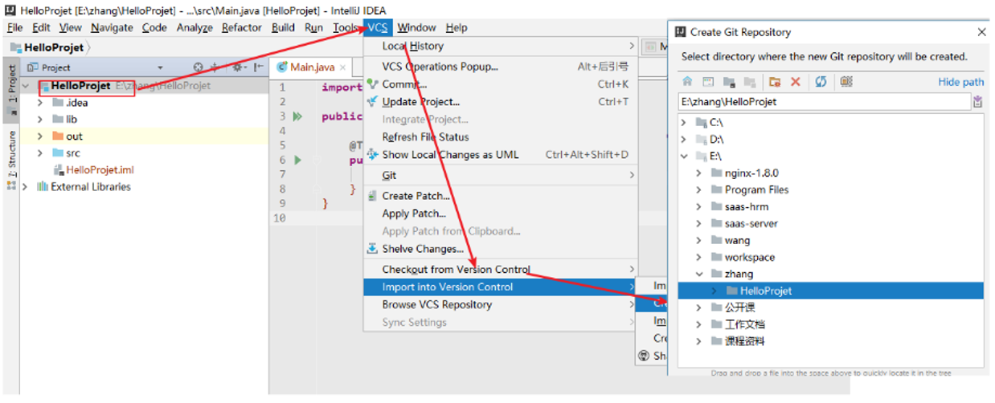Select Program Files folder in dialog
The height and width of the screenshot is (403, 995).
click(x=756, y=190)
